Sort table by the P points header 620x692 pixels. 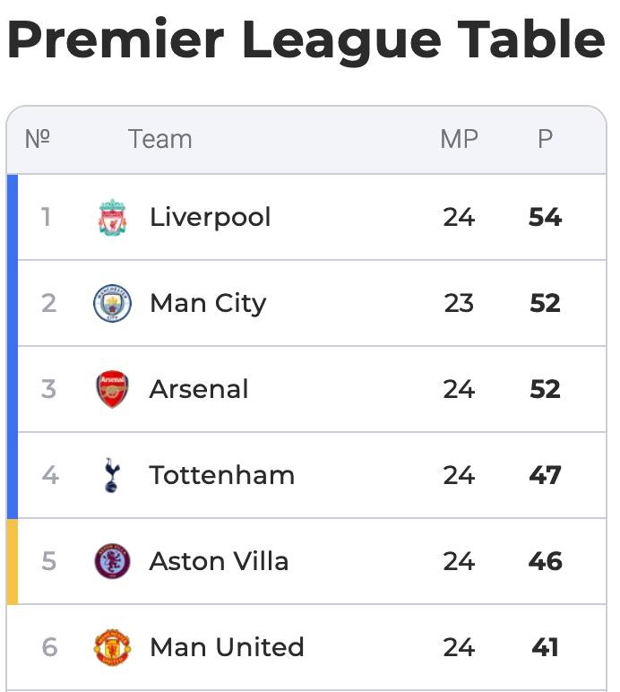545,139
